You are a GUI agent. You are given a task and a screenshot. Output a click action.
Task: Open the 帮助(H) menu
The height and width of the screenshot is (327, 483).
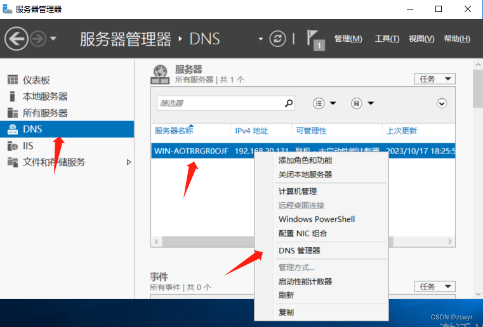[457, 39]
